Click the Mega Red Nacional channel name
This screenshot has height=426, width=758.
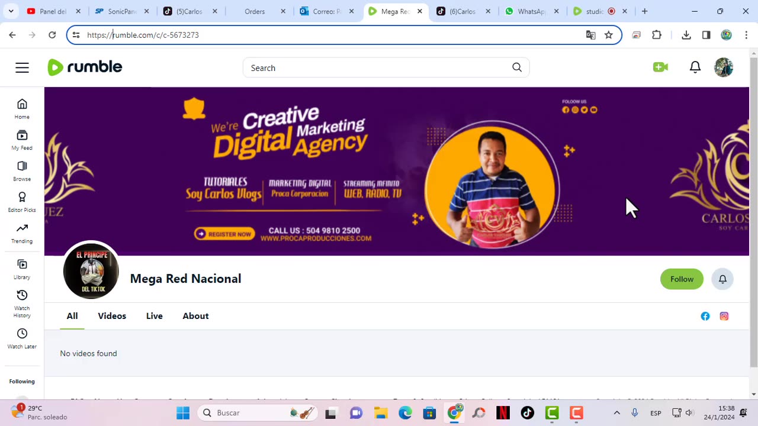[185, 279]
